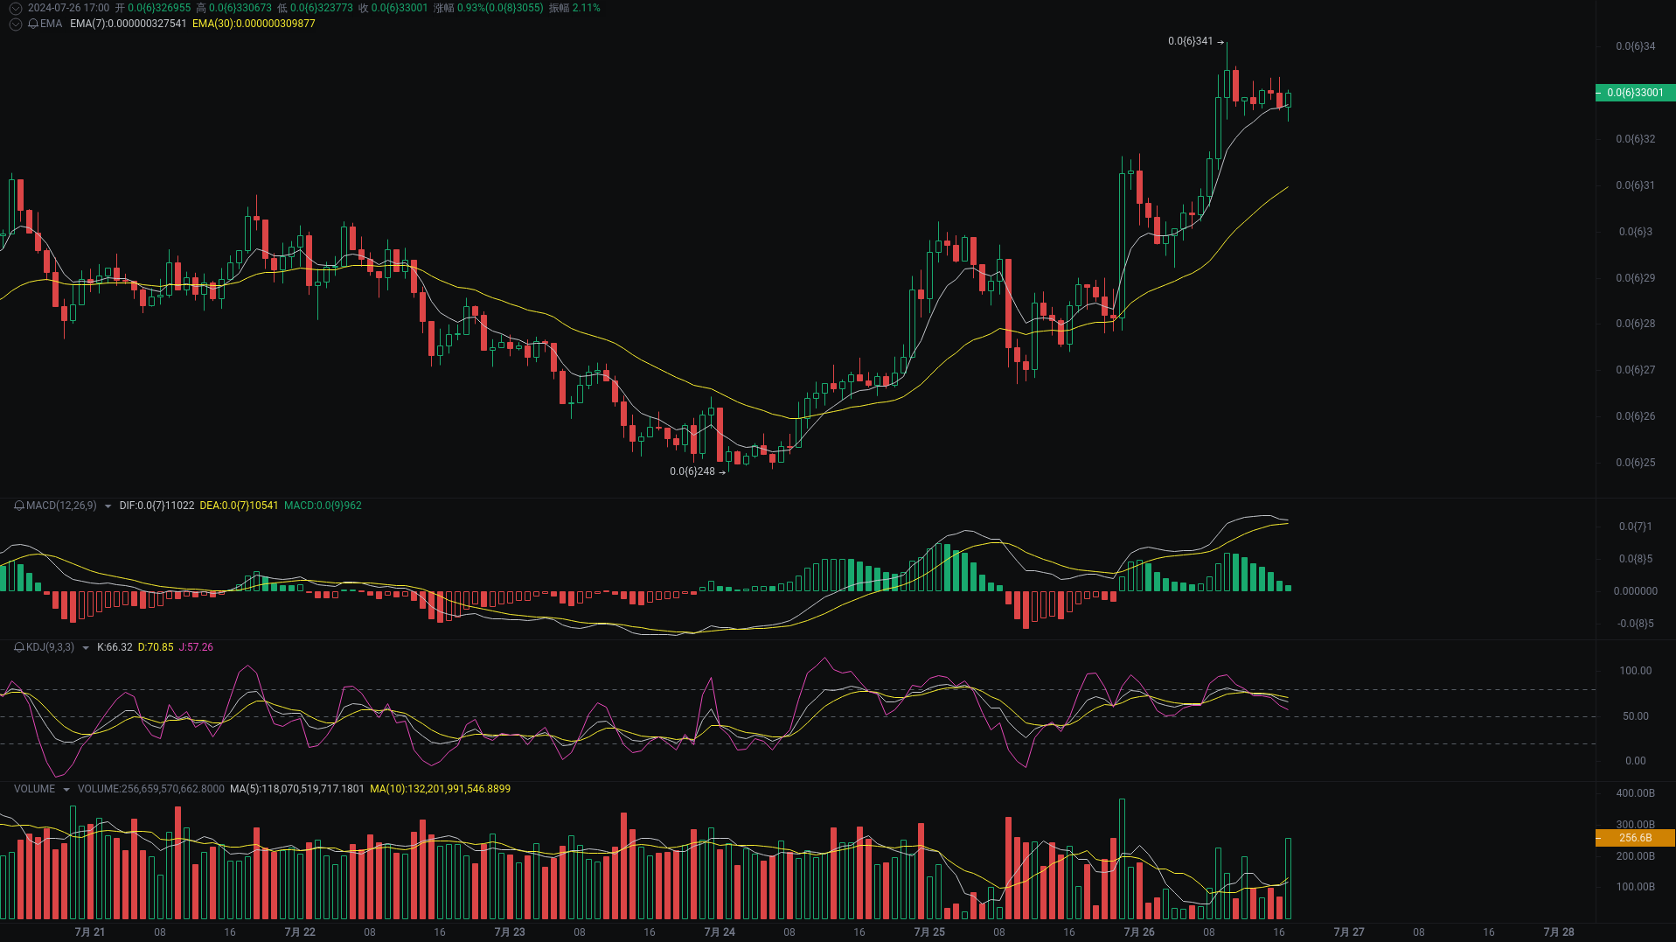Collapse the EMA indicator row chevron
This screenshot has width=1676, height=942.
[15, 24]
